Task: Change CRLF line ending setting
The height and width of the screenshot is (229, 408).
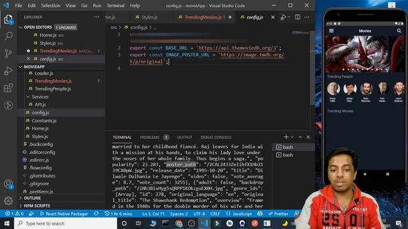Action: [215, 214]
